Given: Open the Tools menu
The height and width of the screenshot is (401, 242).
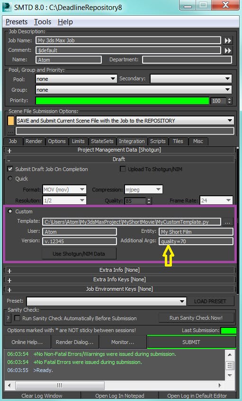Looking at the screenshot, I should coord(43,22).
